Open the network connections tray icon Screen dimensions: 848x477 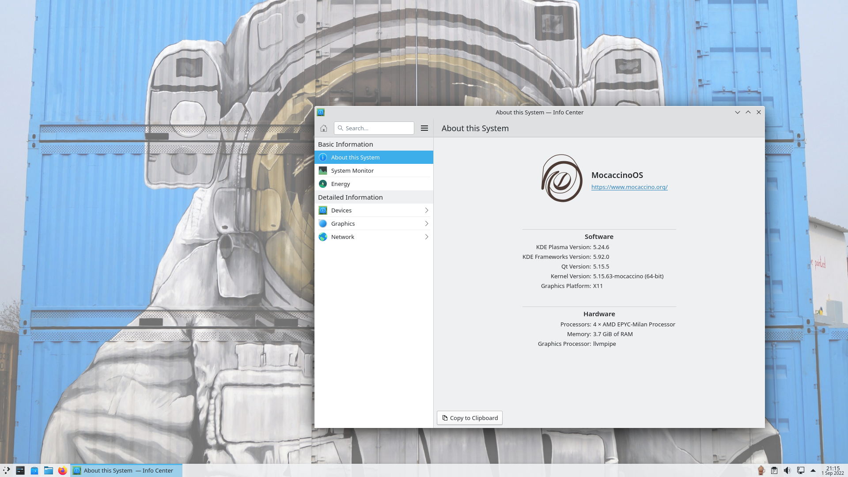pyautogui.click(x=800, y=470)
